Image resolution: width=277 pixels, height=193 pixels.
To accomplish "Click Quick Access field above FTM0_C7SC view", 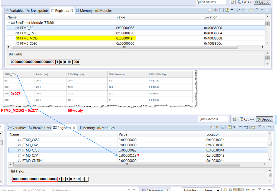I will (213, 119).
